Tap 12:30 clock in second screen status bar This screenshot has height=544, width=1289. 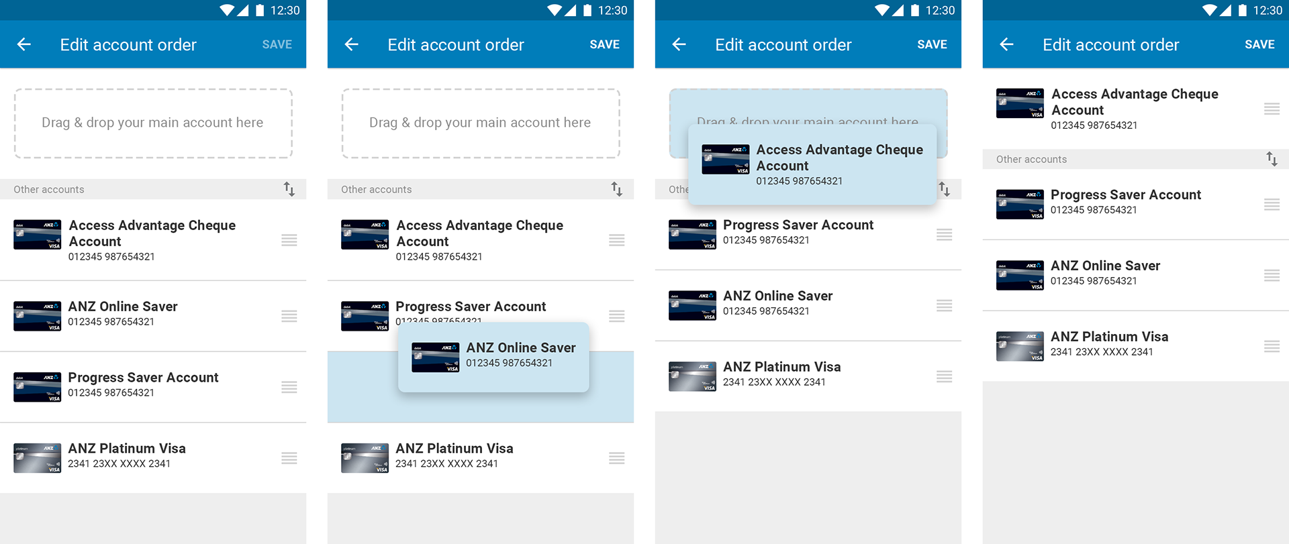[613, 10]
